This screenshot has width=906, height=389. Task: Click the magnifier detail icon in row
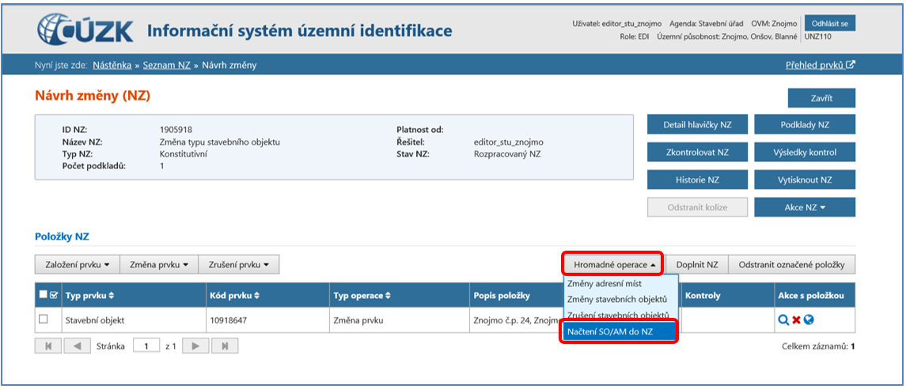click(783, 320)
